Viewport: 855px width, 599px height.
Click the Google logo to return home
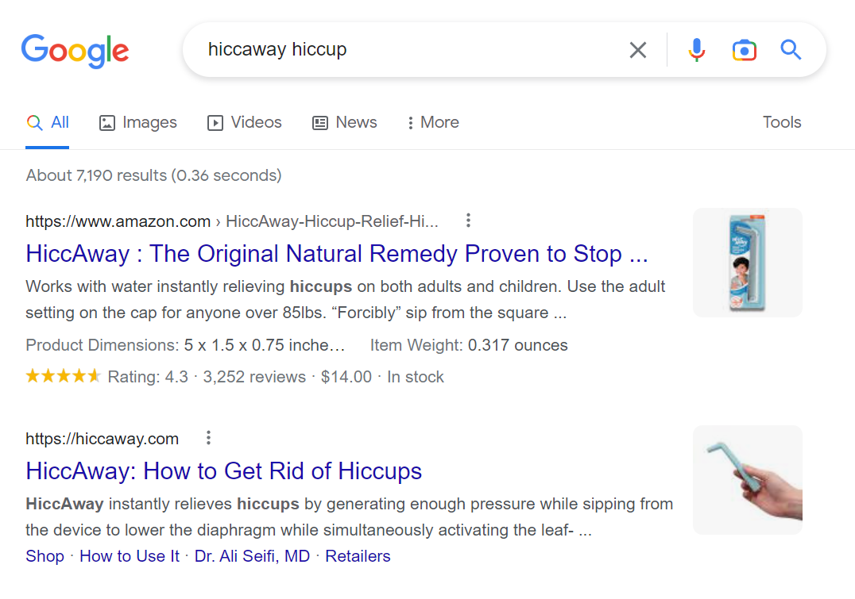(x=75, y=50)
